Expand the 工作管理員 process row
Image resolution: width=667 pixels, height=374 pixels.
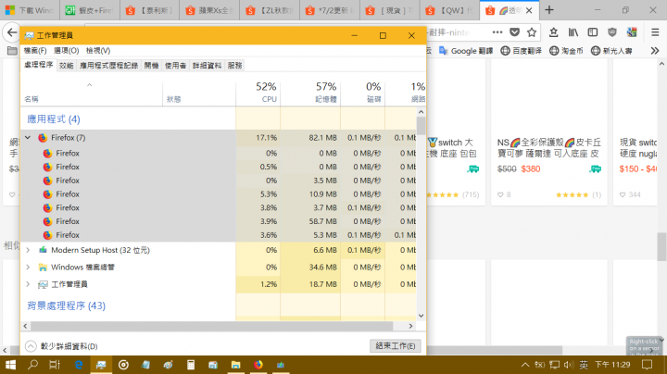tap(28, 284)
